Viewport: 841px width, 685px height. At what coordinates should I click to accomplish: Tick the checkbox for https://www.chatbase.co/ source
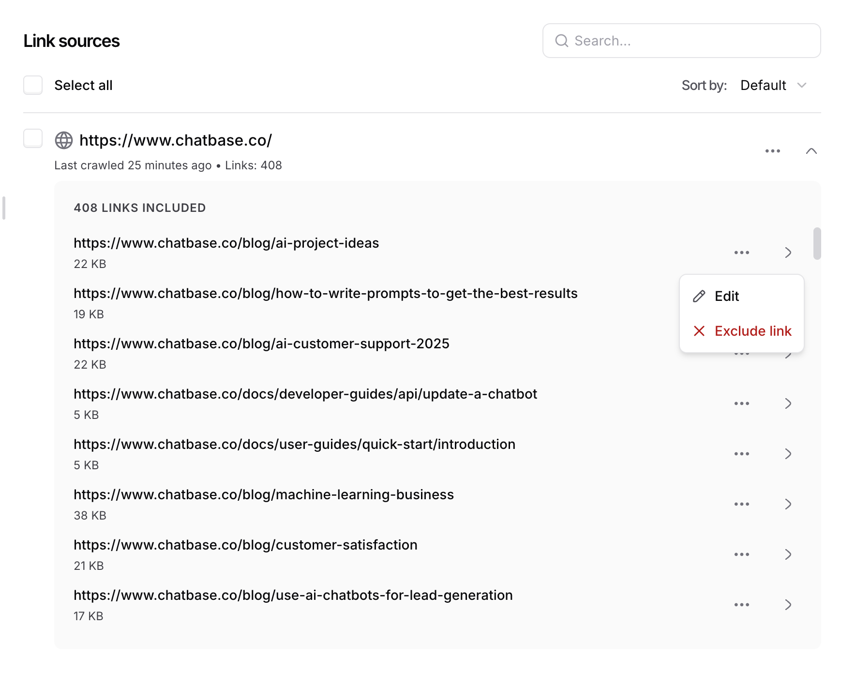coord(33,138)
